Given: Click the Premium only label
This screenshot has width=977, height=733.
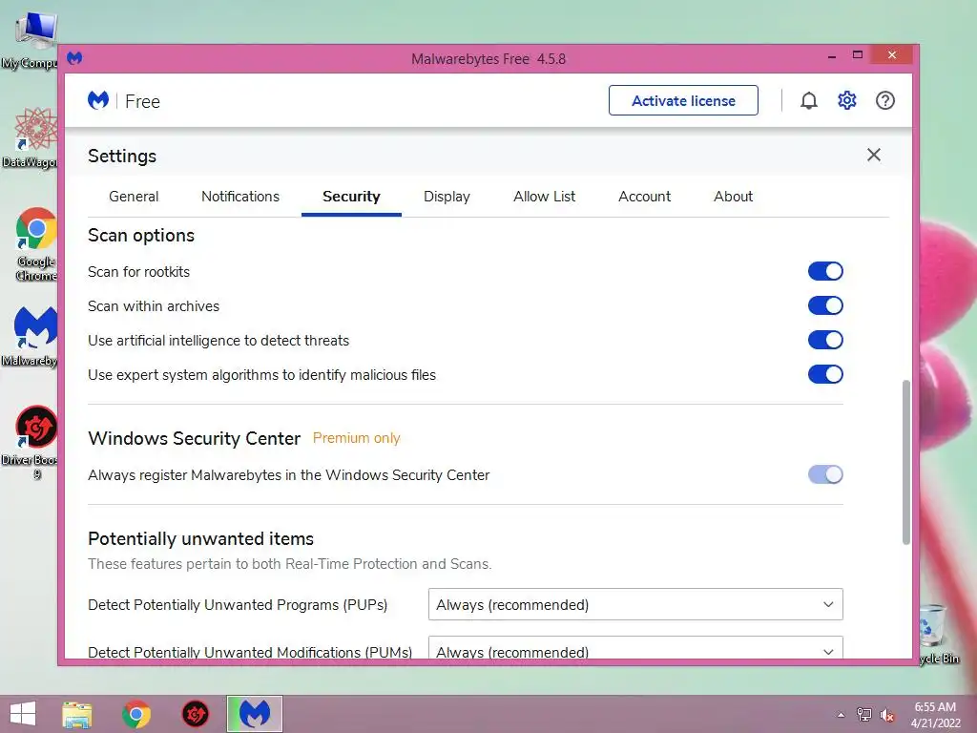Looking at the screenshot, I should (x=357, y=438).
